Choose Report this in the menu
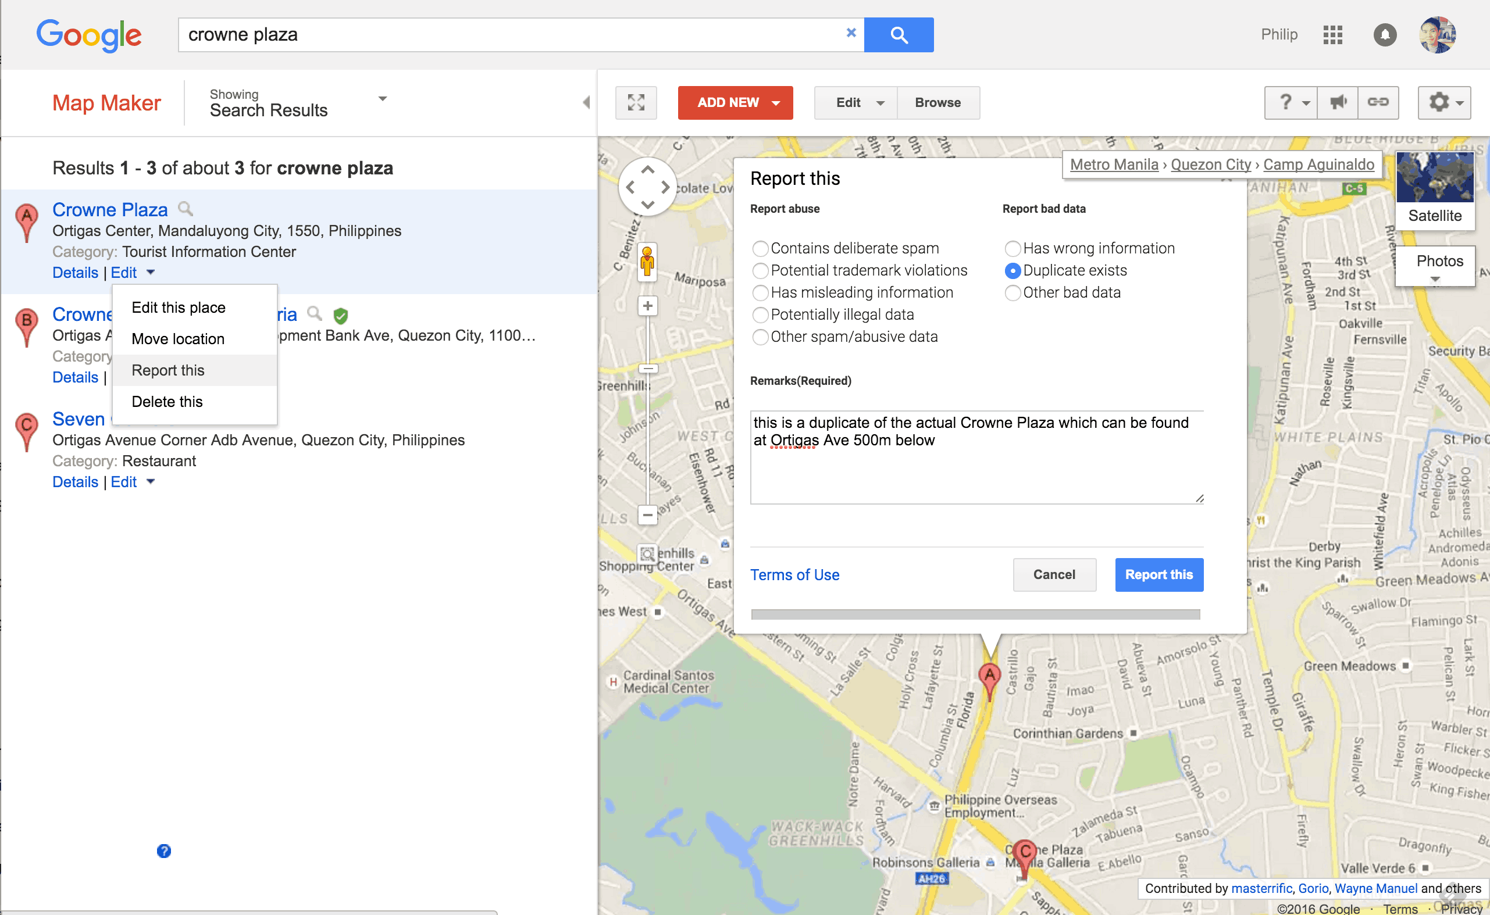Viewport: 1490px width, 915px height. pos(195,370)
